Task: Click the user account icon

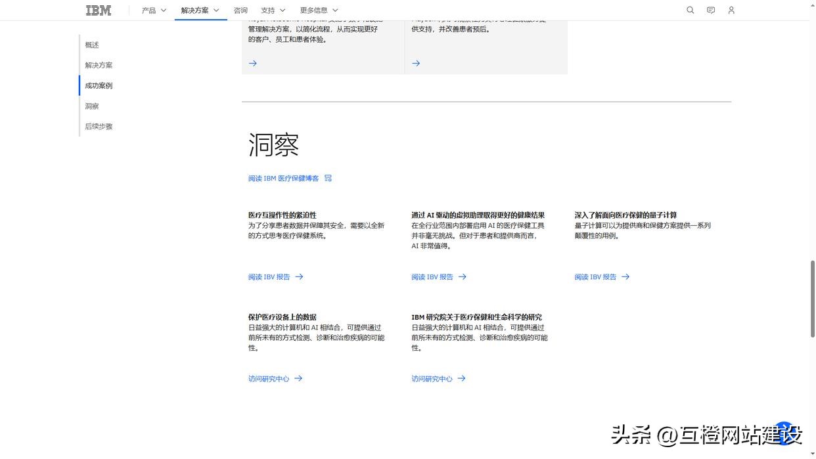Action: click(x=731, y=9)
